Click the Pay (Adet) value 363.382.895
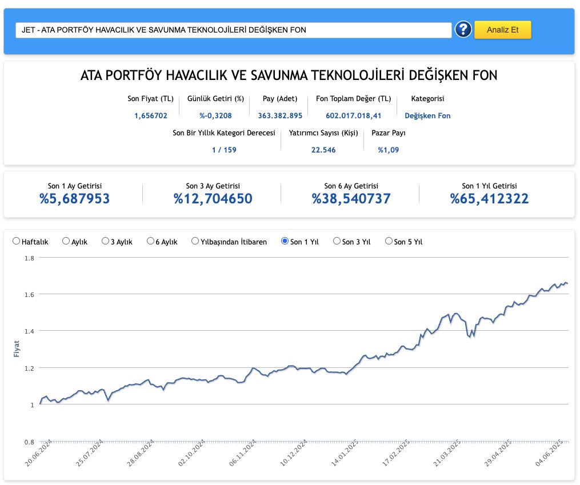This screenshot has width=580, height=485. [280, 116]
